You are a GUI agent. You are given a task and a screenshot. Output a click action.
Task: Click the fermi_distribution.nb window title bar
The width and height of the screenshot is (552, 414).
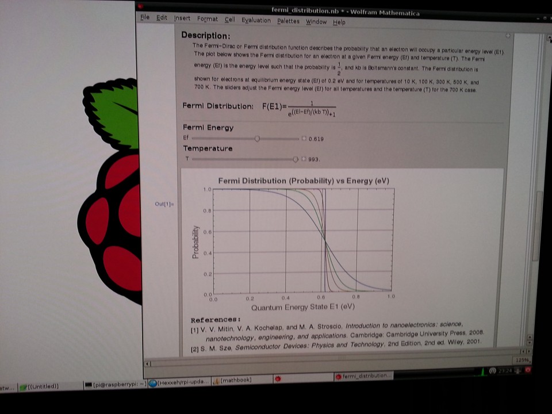pyautogui.click(x=345, y=11)
